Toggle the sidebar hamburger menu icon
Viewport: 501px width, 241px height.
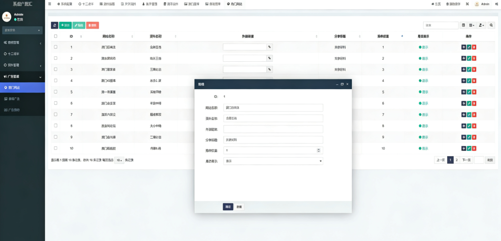tap(49, 4)
